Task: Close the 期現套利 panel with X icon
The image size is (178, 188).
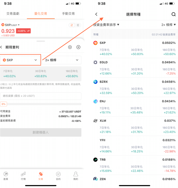Action: [x=78, y=47]
